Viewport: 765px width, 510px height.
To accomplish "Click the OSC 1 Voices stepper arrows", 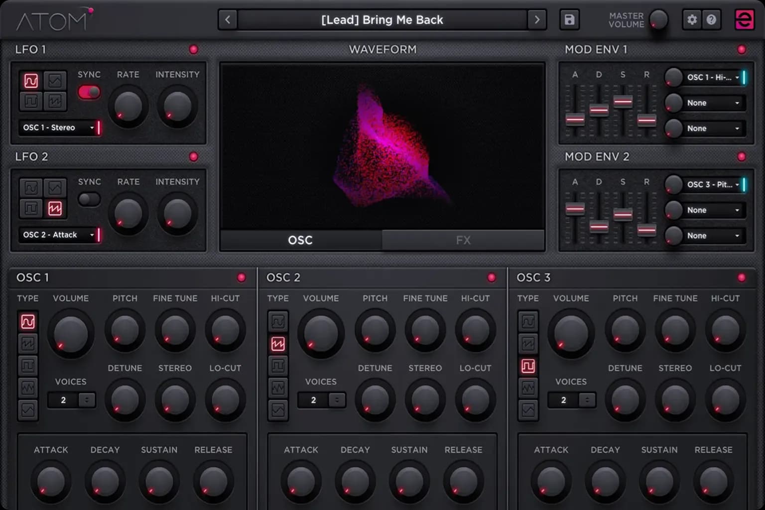I will pyautogui.click(x=87, y=400).
